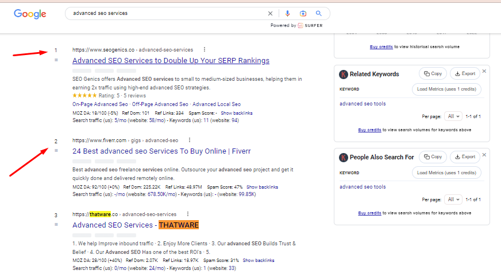Click Buy credits for historical search volume

(381, 47)
